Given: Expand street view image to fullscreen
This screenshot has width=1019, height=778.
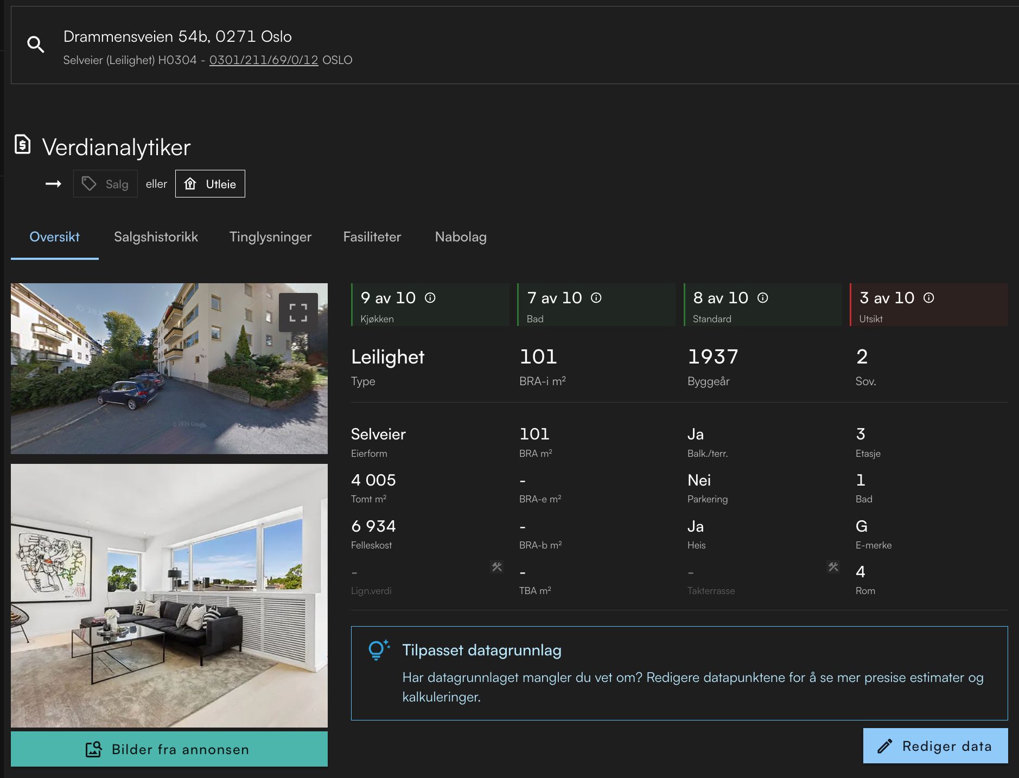Looking at the screenshot, I should [298, 313].
